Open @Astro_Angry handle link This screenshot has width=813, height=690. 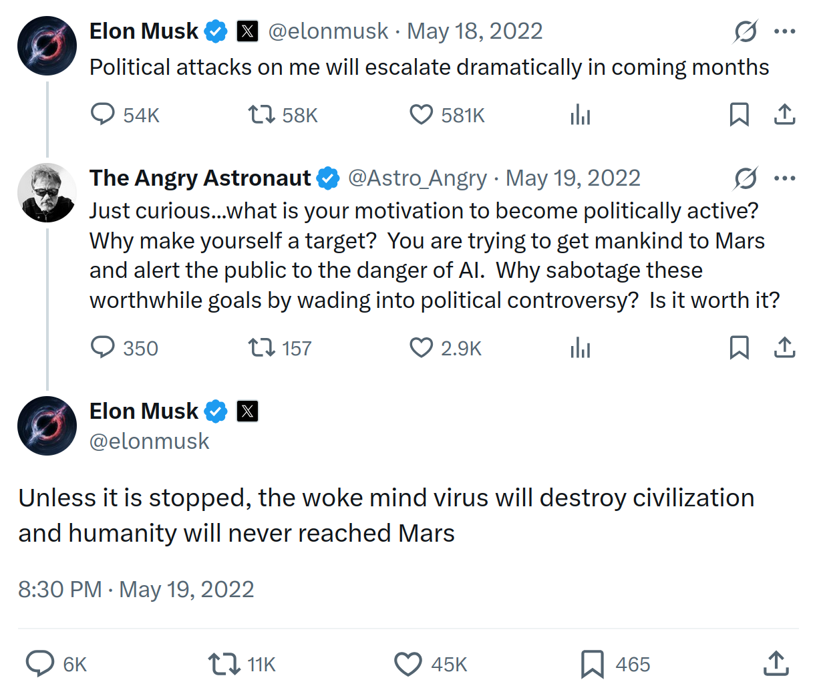pyautogui.click(x=418, y=178)
